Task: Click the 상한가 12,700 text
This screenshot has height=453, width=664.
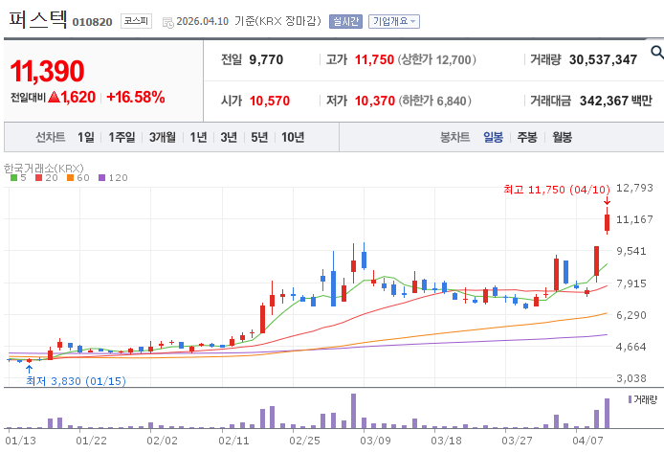Action: (436, 59)
